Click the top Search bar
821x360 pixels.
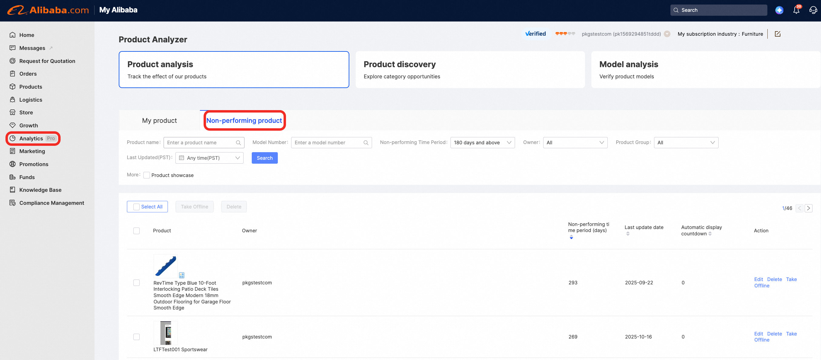click(718, 10)
